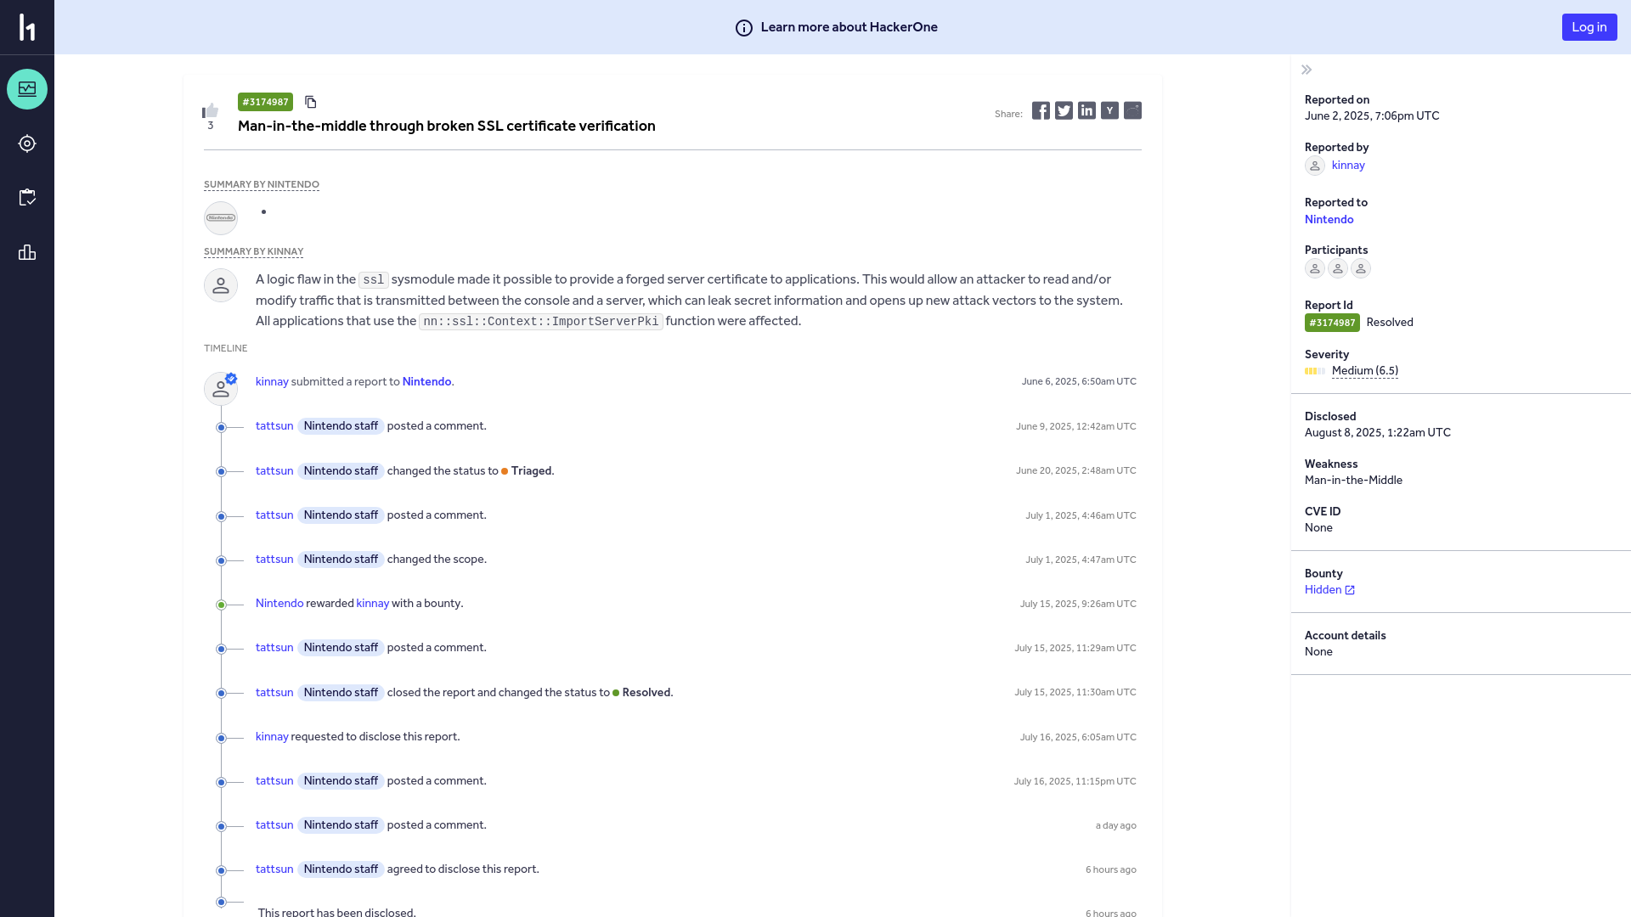The image size is (1631, 917).
Task: Click Log in button
Action: [x=1589, y=27]
